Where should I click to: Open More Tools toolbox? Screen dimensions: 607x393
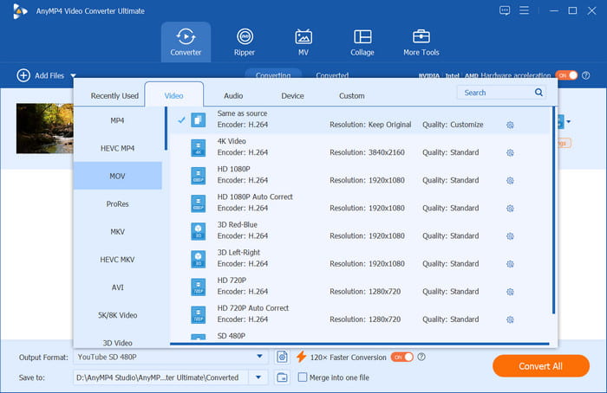tap(421, 42)
